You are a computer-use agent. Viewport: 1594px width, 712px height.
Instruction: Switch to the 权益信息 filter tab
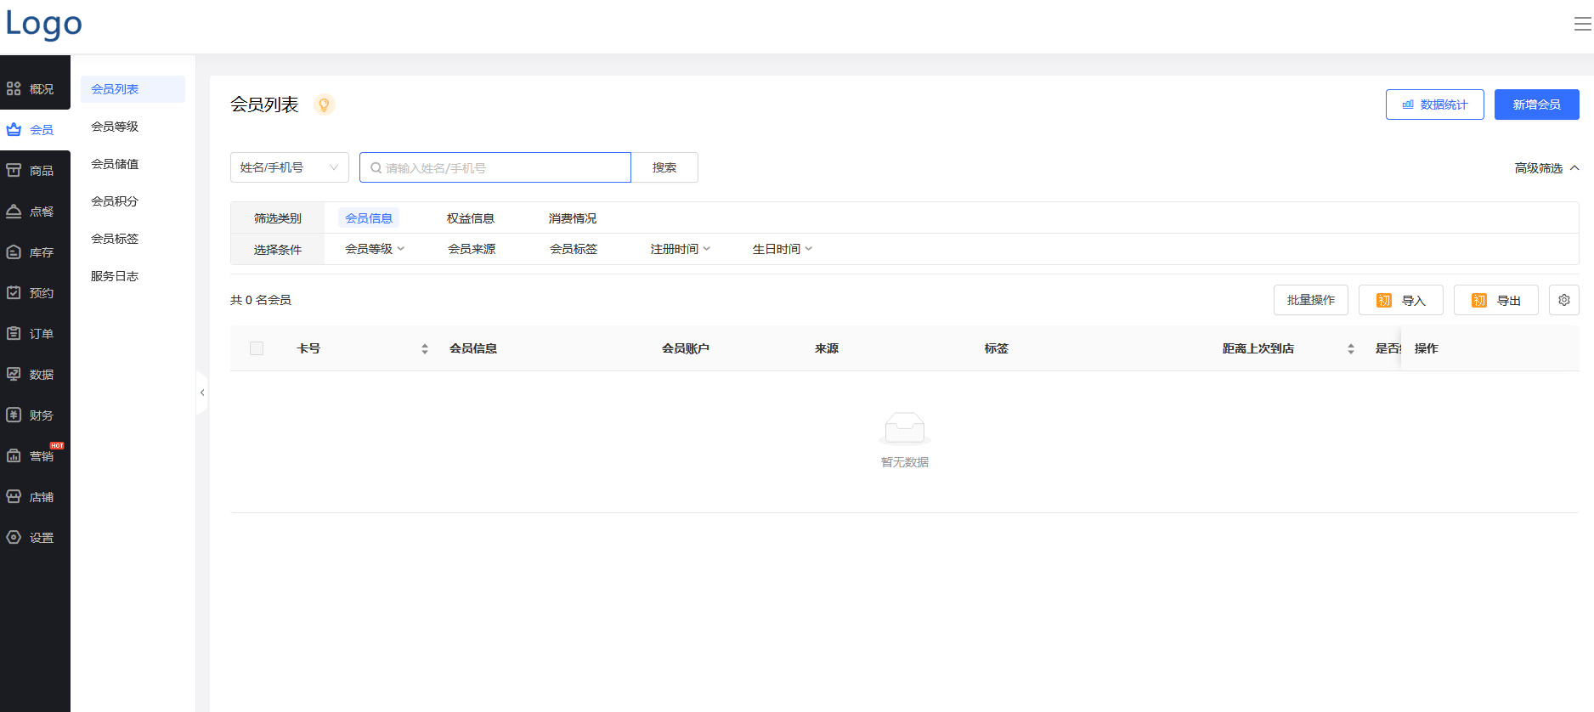[471, 218]
